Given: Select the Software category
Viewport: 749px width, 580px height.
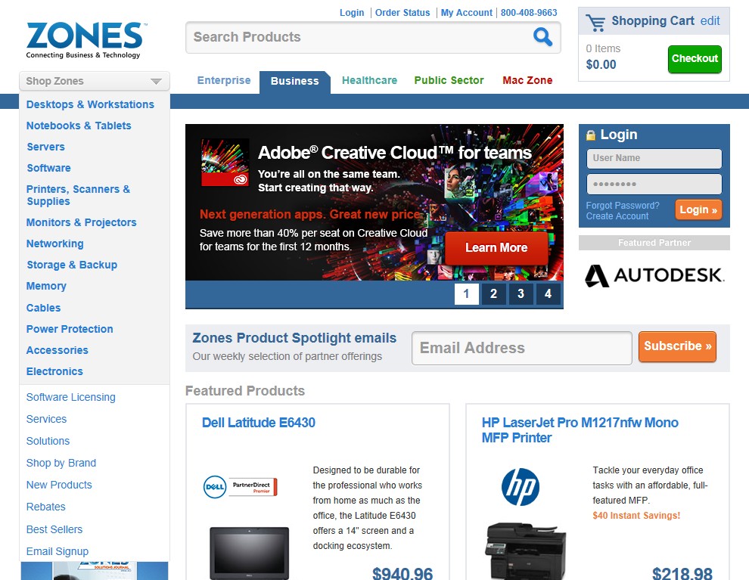Looking at the screenshot, I should 48,168.
